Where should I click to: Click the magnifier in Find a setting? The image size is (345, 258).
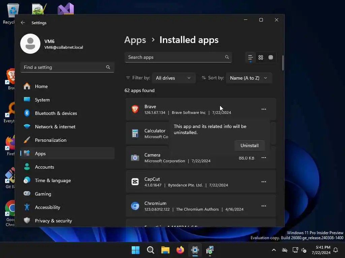click(108, 67)
